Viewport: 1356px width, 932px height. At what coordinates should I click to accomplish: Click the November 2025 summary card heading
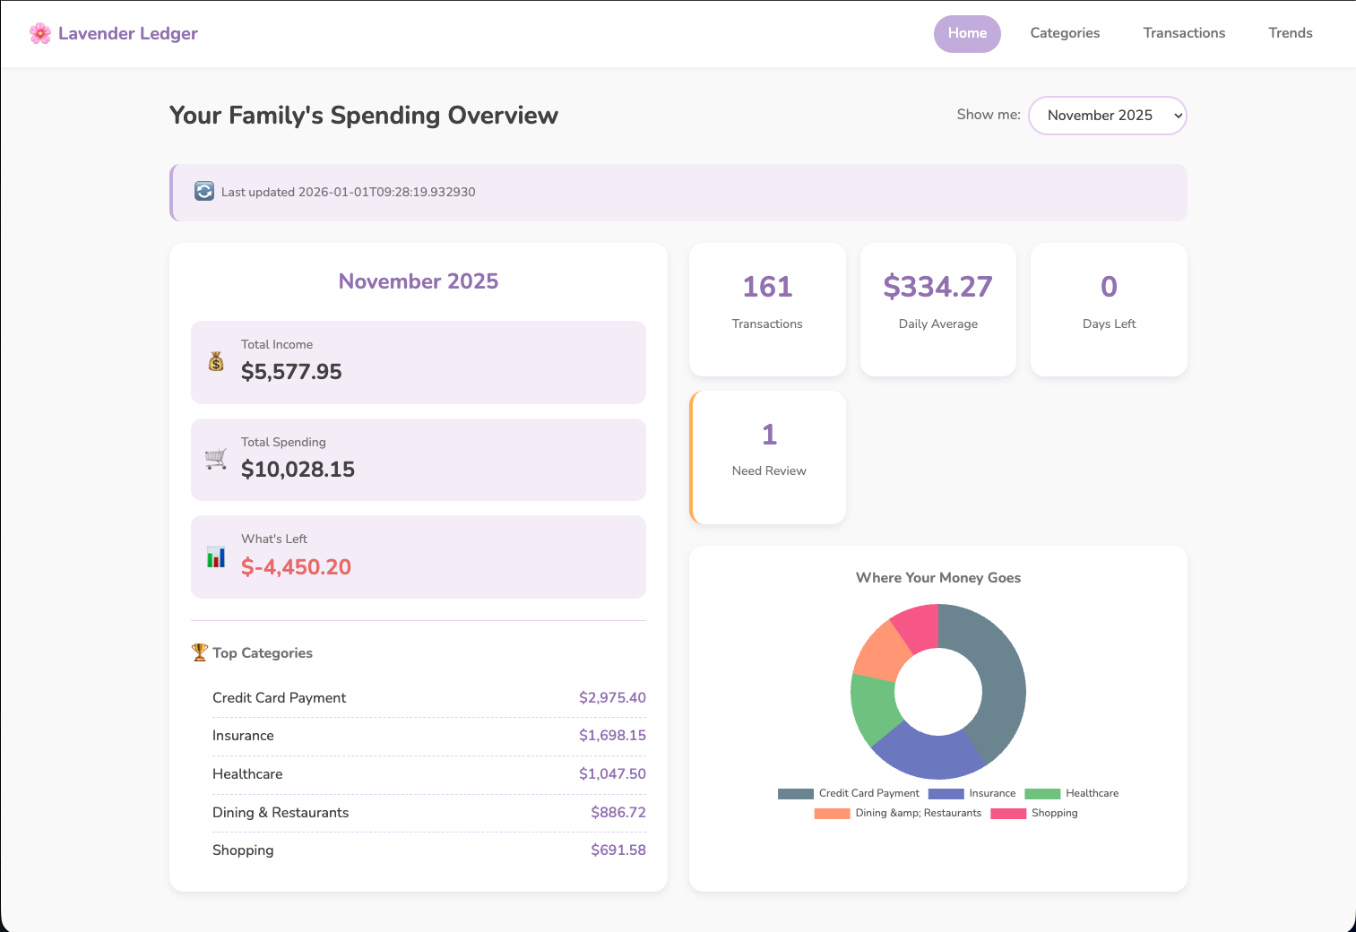click(x=419, y=281)
